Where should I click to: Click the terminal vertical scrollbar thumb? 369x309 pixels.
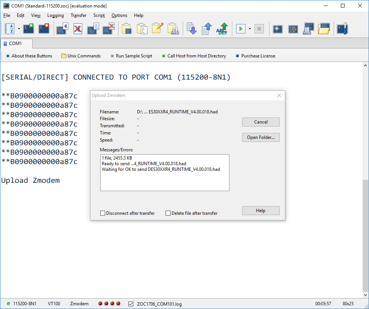(x=366, y=235)
